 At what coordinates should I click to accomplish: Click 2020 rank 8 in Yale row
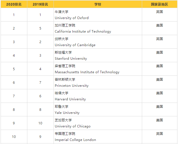pos(14,110)
